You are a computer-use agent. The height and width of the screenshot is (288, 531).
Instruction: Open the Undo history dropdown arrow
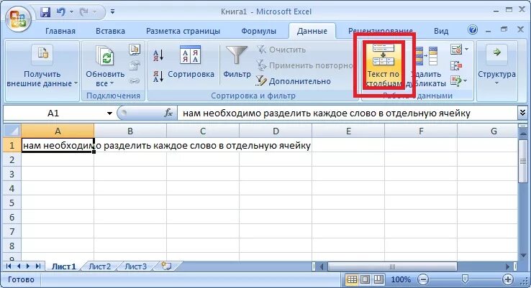click(x=71, y=11)
